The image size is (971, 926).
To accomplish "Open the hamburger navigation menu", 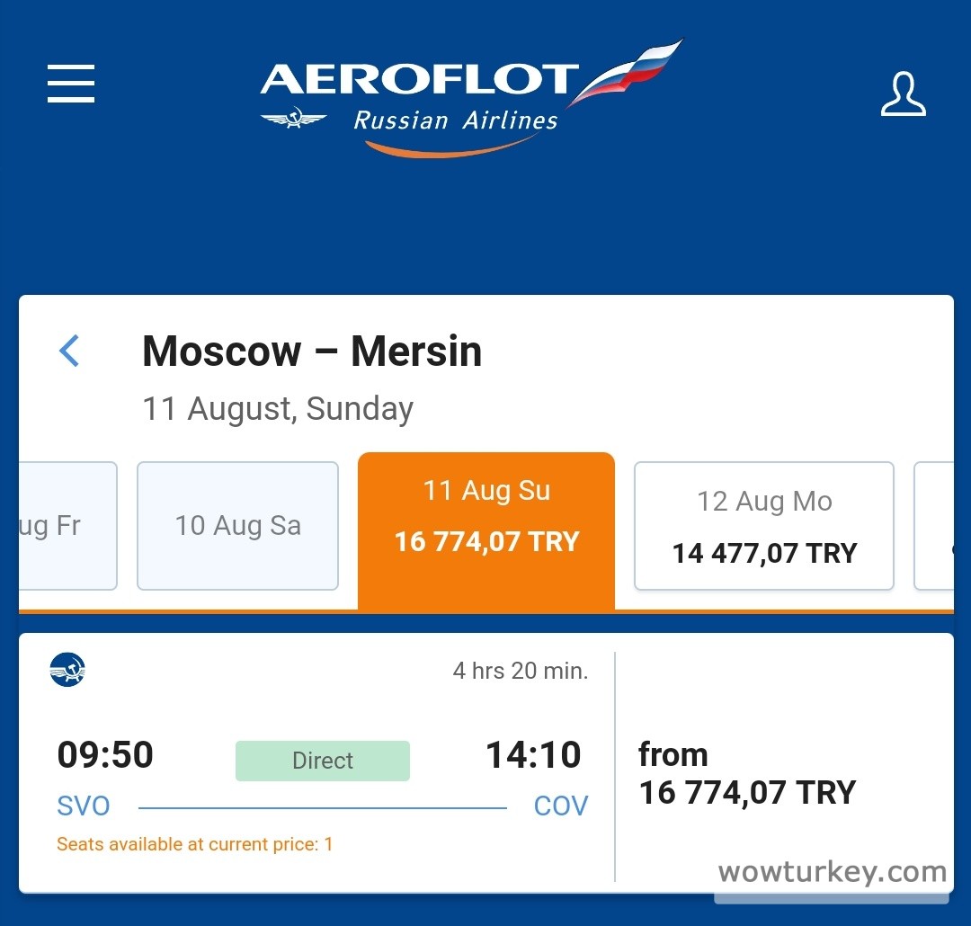I will [71, 84].
